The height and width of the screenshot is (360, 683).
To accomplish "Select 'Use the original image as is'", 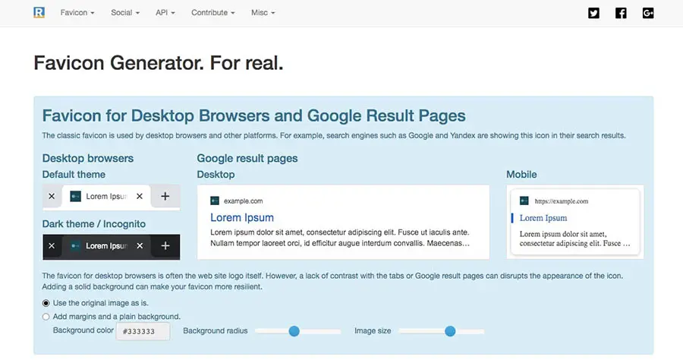I will coord(46,303).
